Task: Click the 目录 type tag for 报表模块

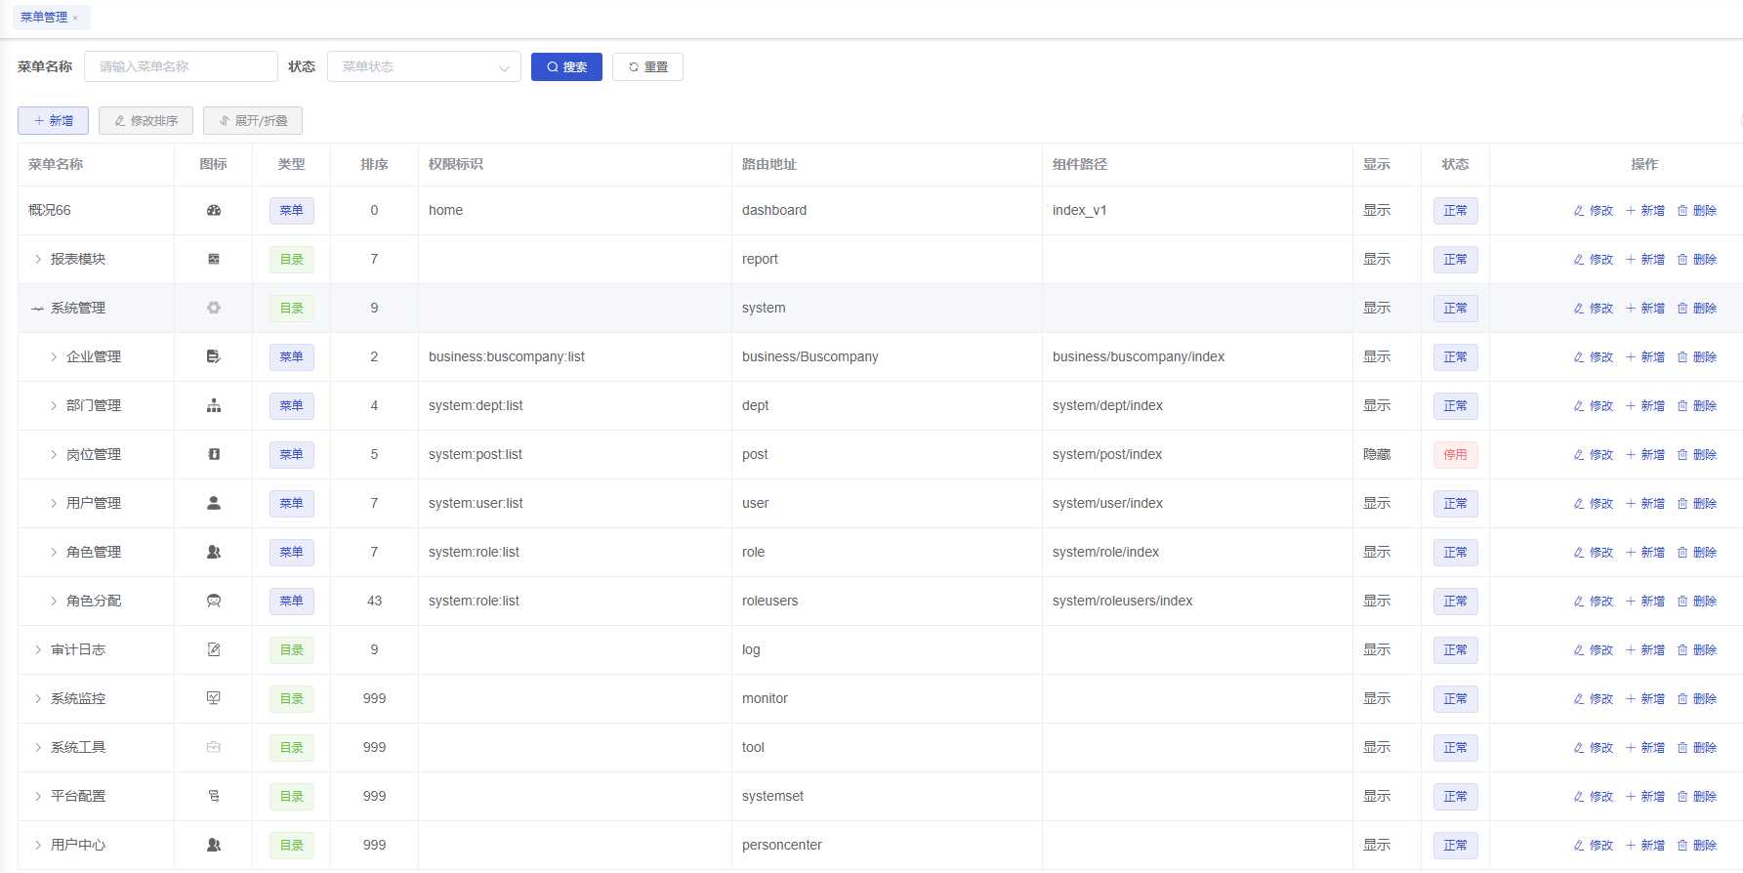Action: (x=291, y=259)
